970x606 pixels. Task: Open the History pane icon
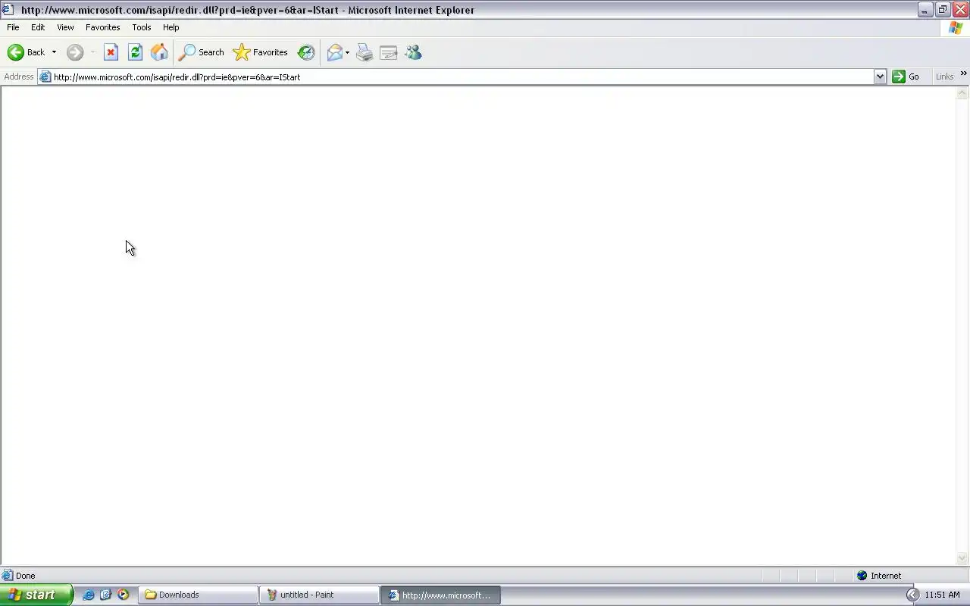pyautogui.click(x=306, y=52)
